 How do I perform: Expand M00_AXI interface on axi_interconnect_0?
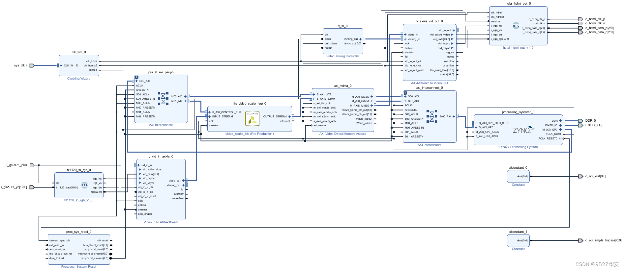[x=454, y=116]
